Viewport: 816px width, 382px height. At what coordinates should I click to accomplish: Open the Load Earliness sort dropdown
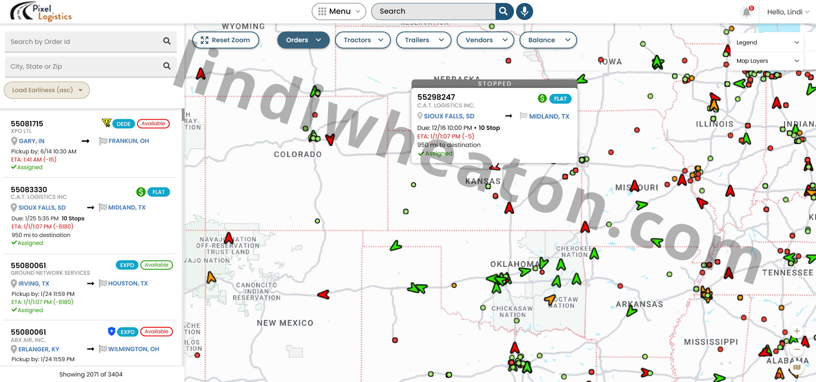point(47,90)
